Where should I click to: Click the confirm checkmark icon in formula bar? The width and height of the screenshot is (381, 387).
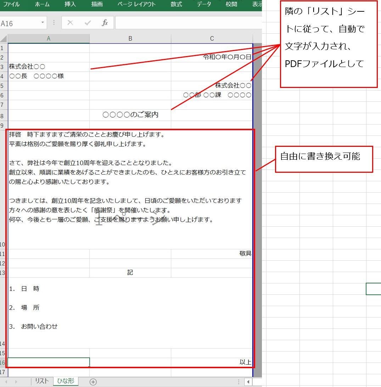[x=88, y=23]
